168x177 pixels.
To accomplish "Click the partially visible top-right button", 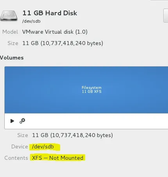I will click(x=166, y=16).
